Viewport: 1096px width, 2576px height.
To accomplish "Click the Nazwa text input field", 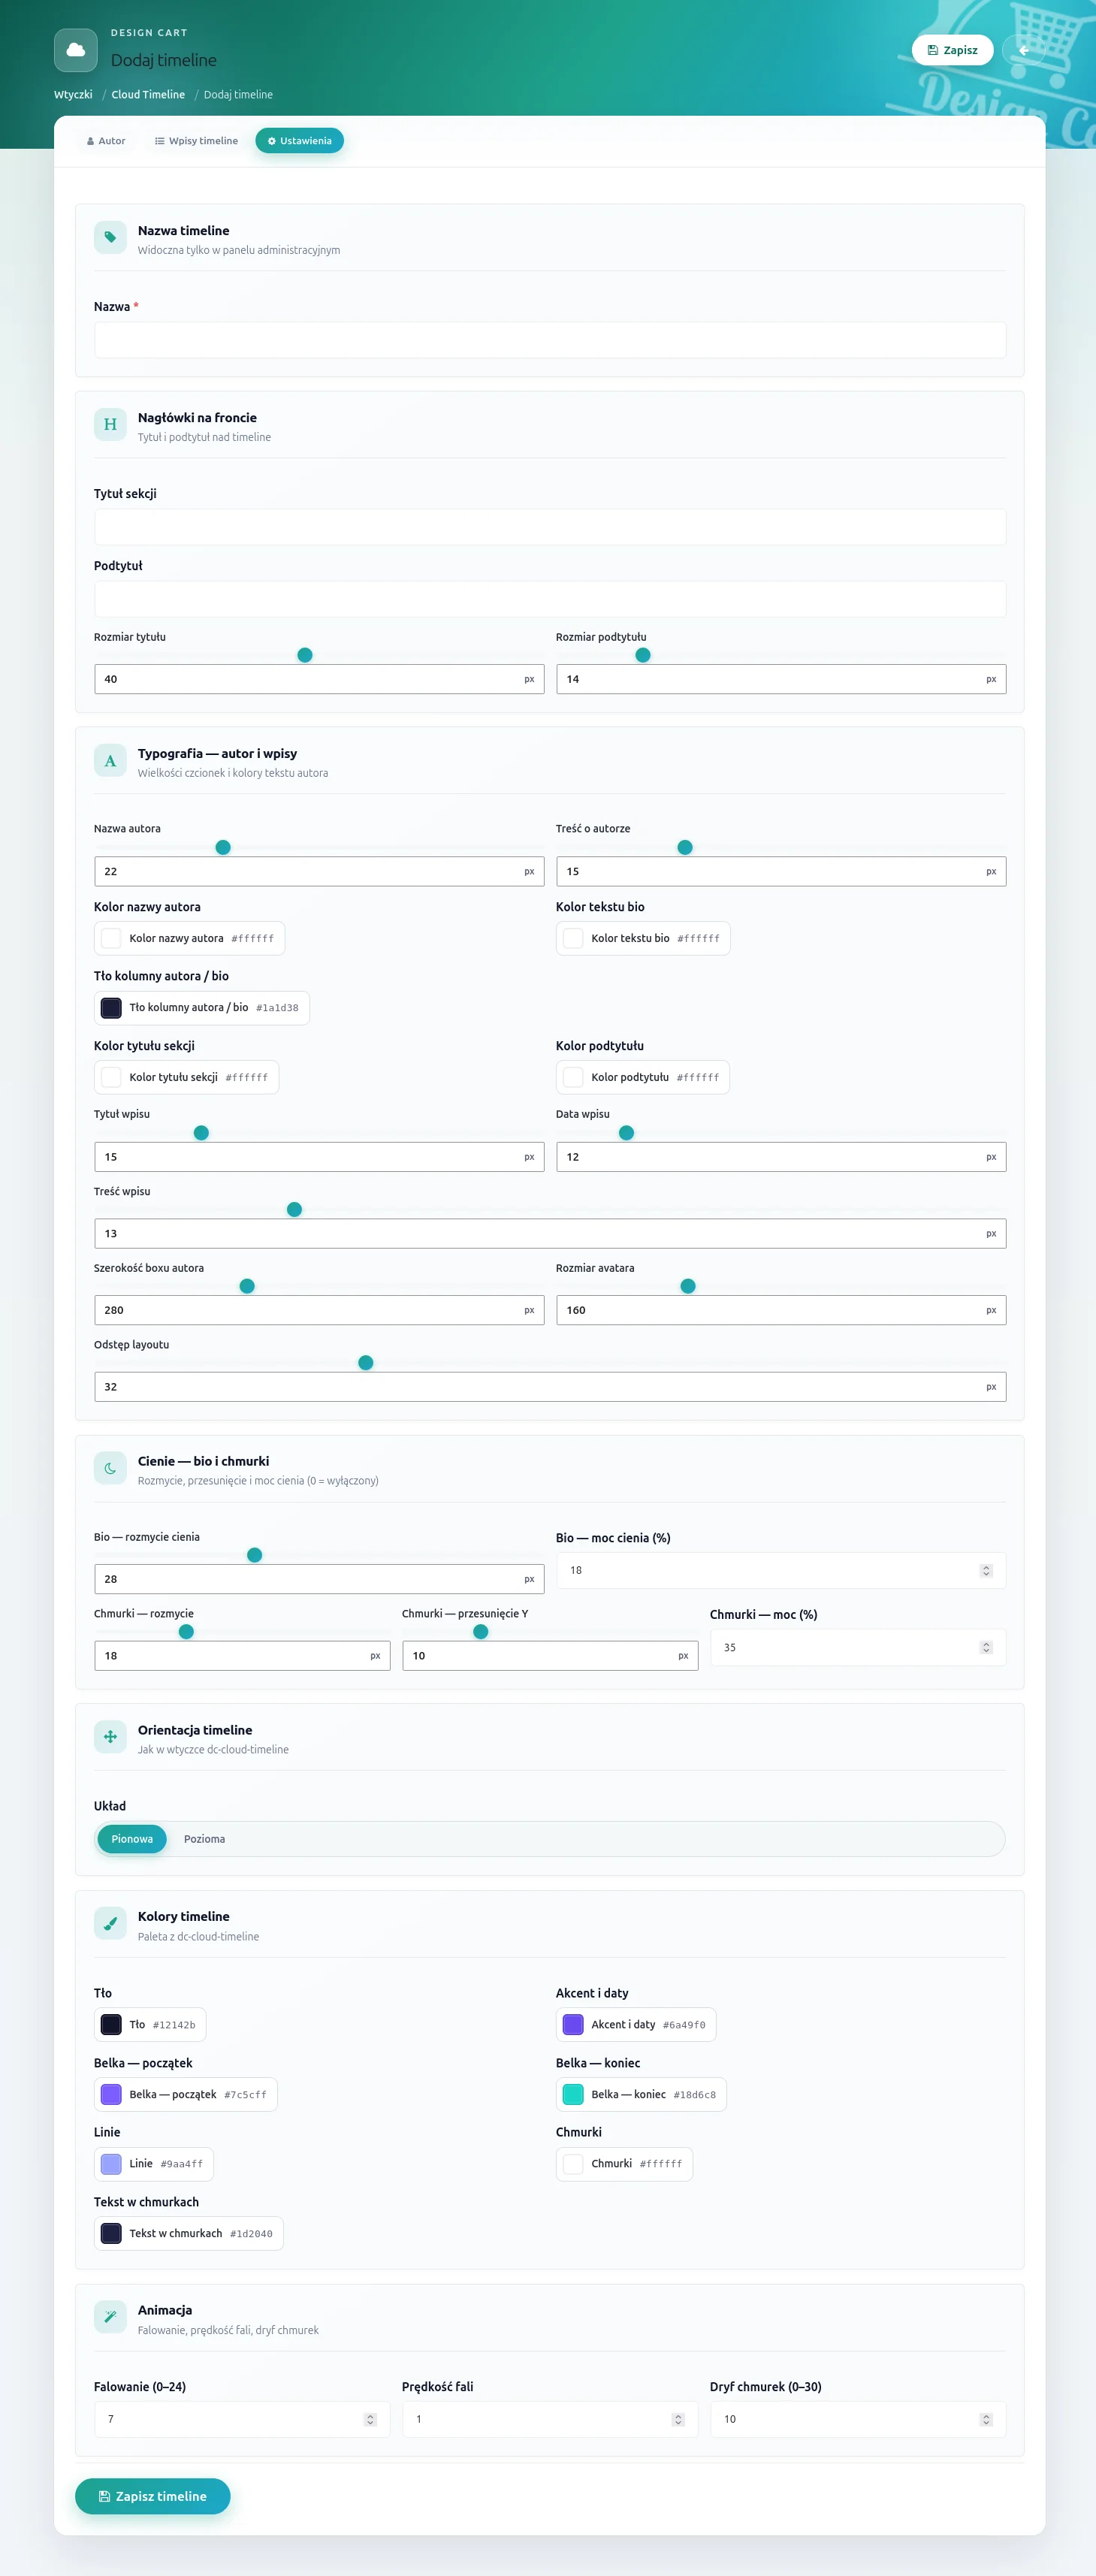I will tap(550, 340).
